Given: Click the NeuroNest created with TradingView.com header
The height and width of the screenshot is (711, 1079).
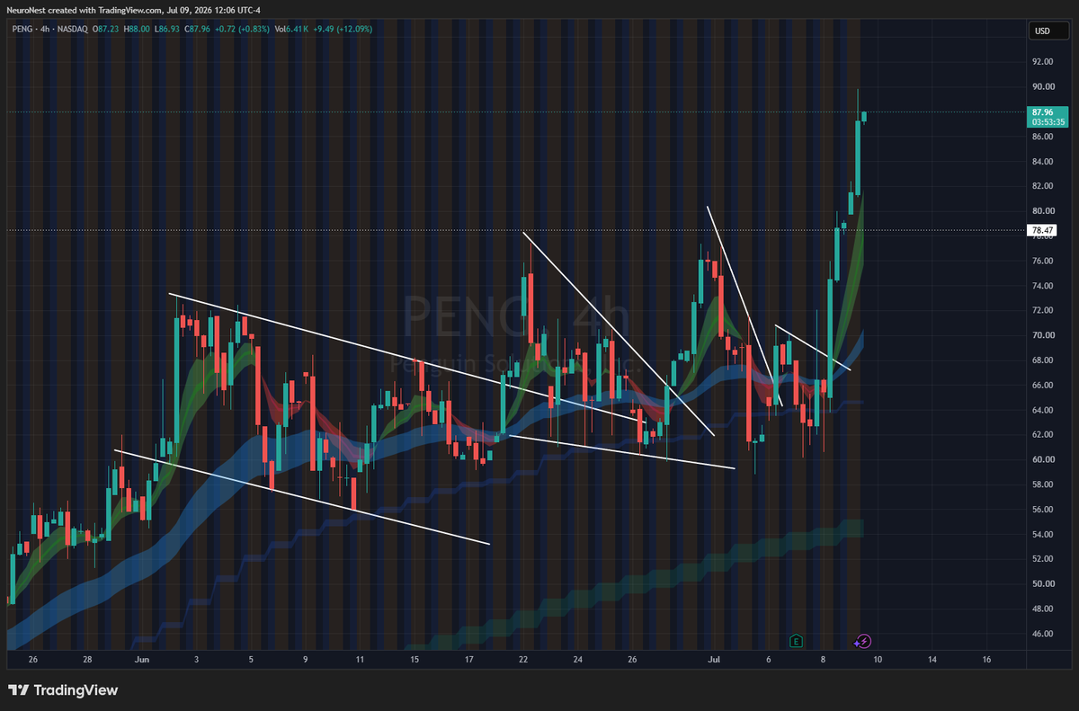Looking at the screenshot, I should 85,11.
